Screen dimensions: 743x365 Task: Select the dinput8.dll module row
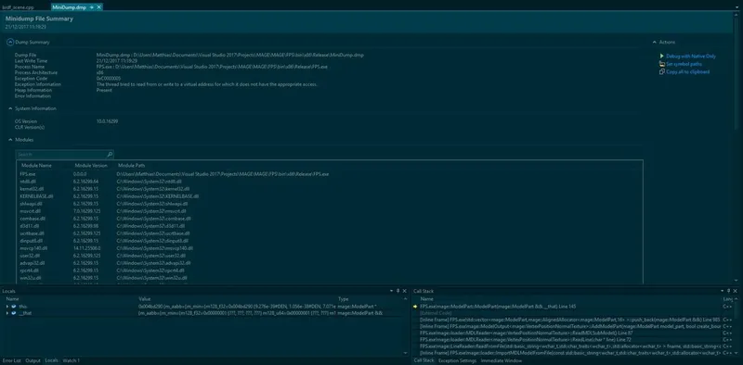[x=330, y=241]
